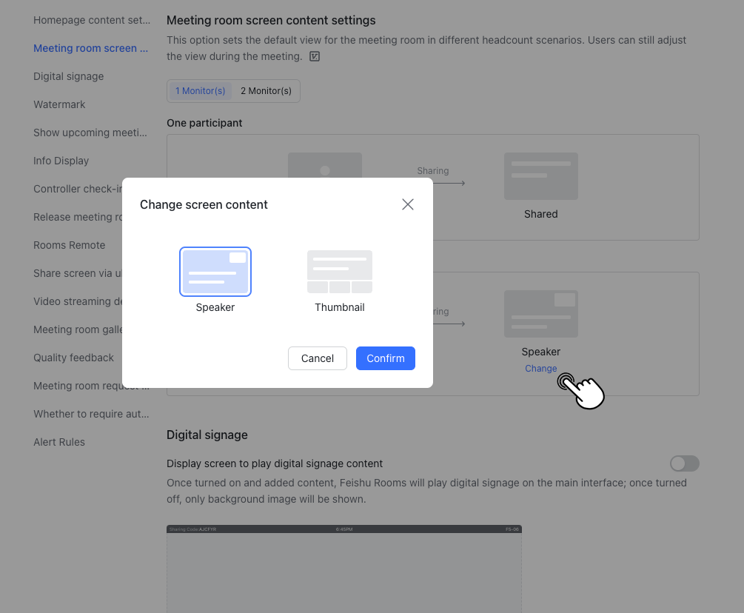Select the Thumbnail layout icon in the dialog
The image size is (744, 613).
[339, 272]
